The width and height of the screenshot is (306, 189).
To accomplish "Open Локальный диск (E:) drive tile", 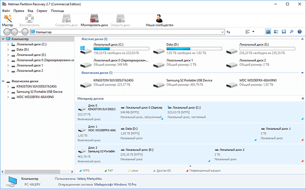I will [260, 49].
